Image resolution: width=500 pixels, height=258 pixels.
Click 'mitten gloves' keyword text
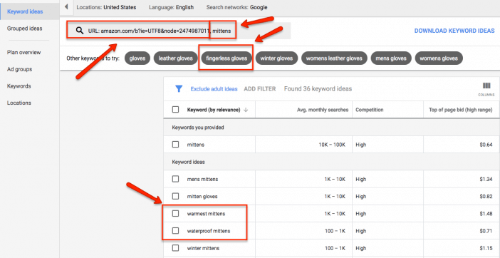pos(202,197)
